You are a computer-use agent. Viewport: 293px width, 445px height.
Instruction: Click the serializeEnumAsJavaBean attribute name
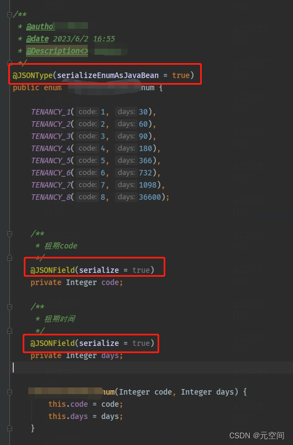tap(108, 75)
